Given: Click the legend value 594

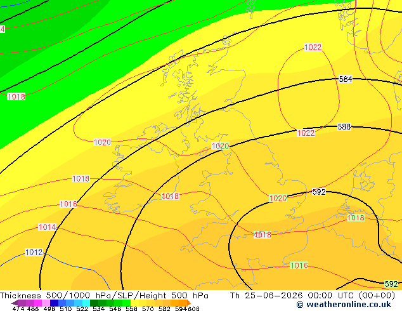Looking at the screenshot, I should point(181,308).
